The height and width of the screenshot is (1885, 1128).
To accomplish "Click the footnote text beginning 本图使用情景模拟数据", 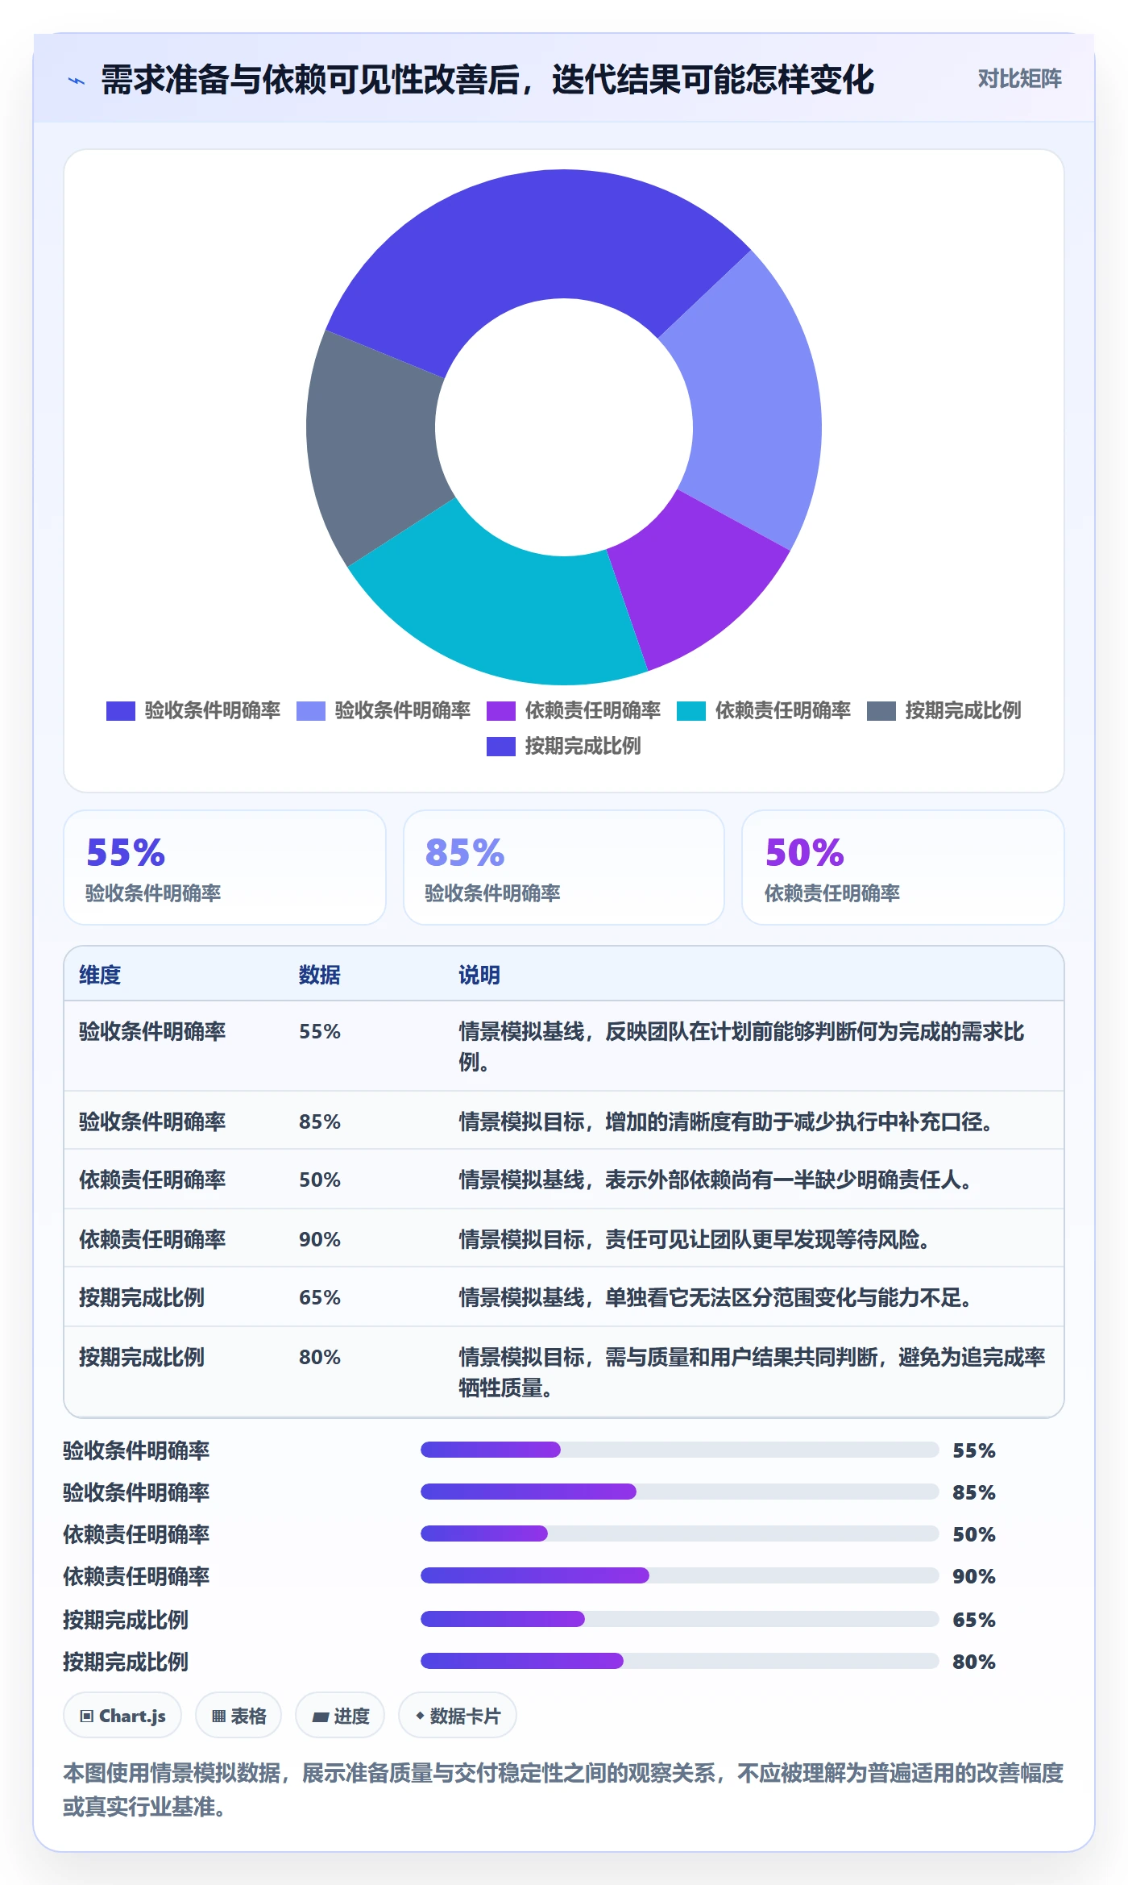I will [564, 1790].
